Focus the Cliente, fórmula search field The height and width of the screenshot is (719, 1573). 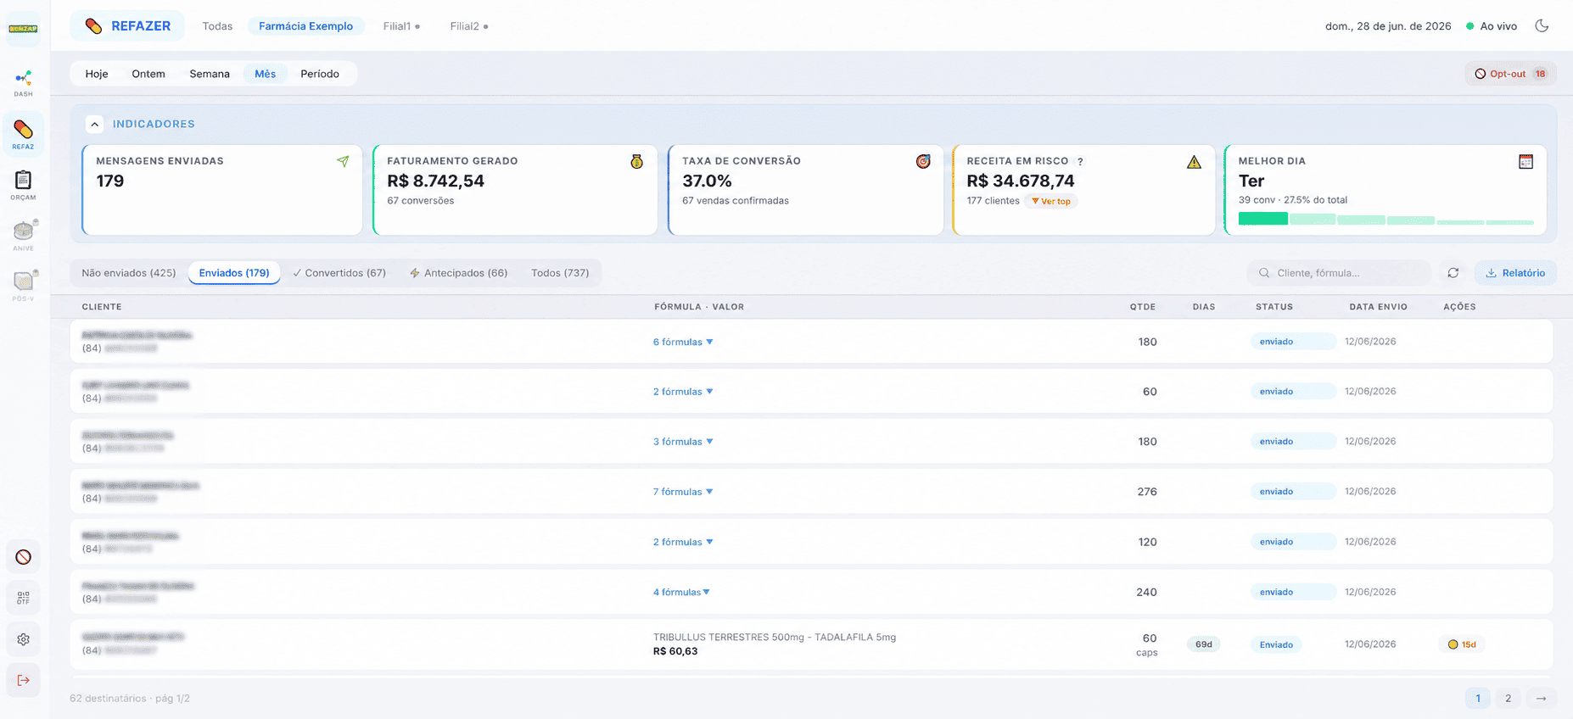[x=1339, y=273]
